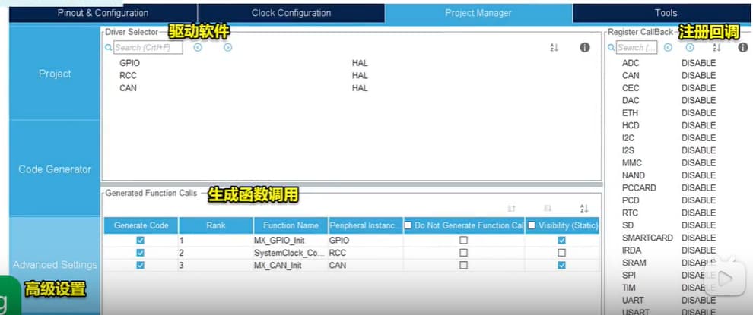Click next search result arrow in Driver Selector
This screenshot has height=315, width=753.
[x=227, y=48]
